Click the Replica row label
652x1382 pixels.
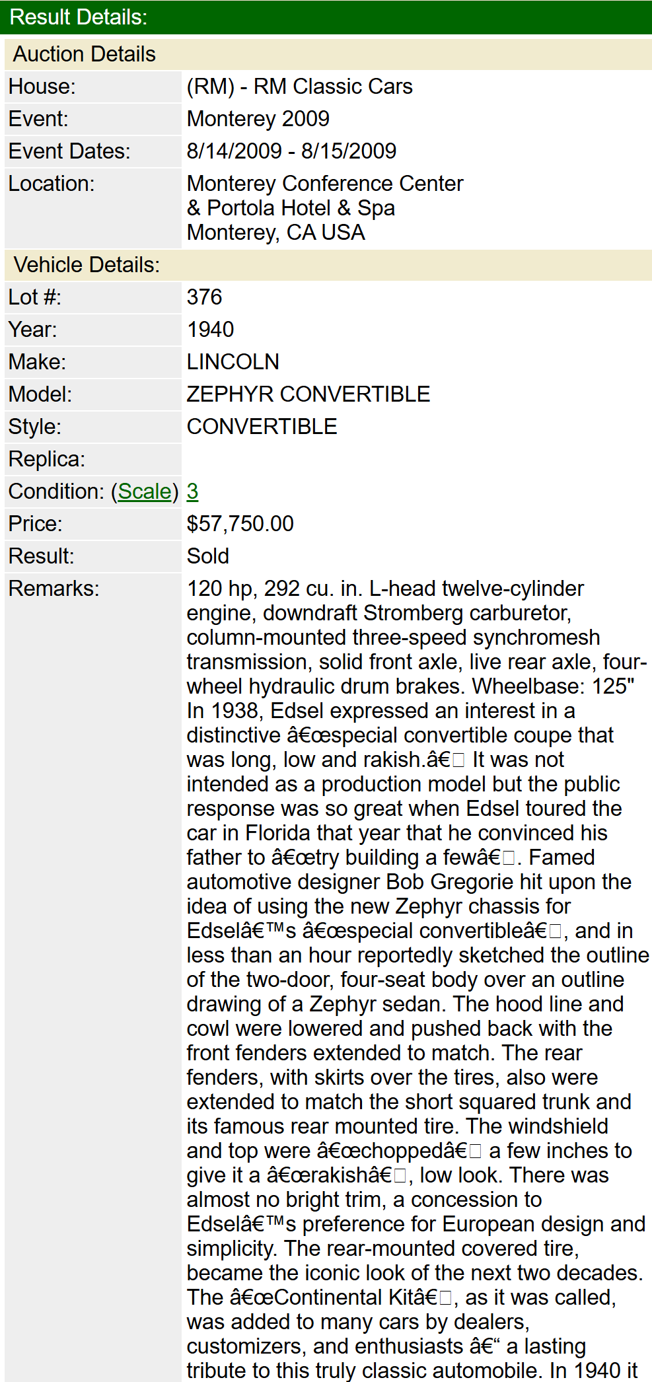click(46, 459)
